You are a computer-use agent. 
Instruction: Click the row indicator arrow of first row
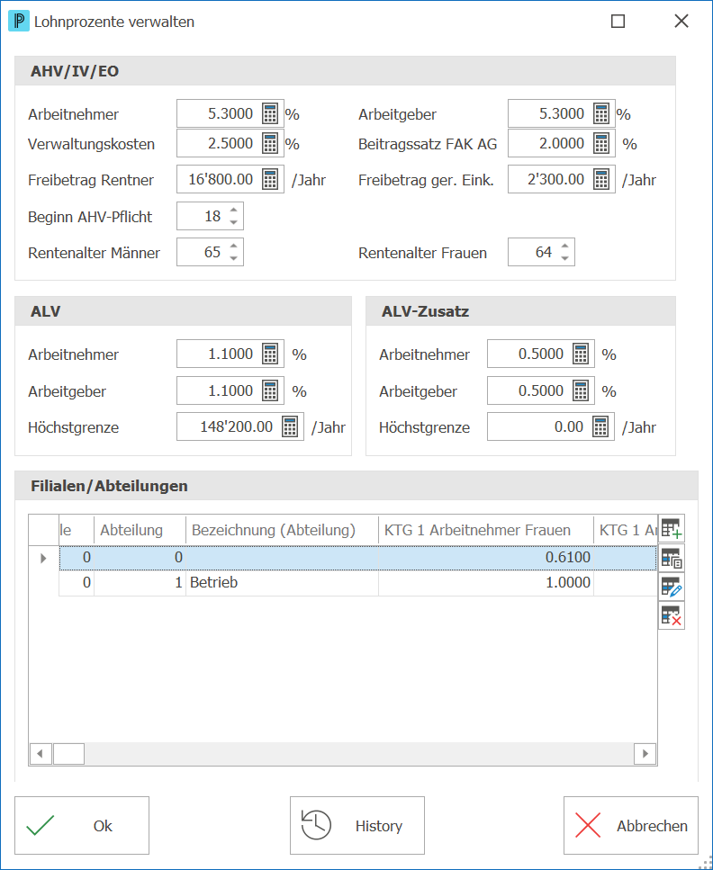pos(44,558)
